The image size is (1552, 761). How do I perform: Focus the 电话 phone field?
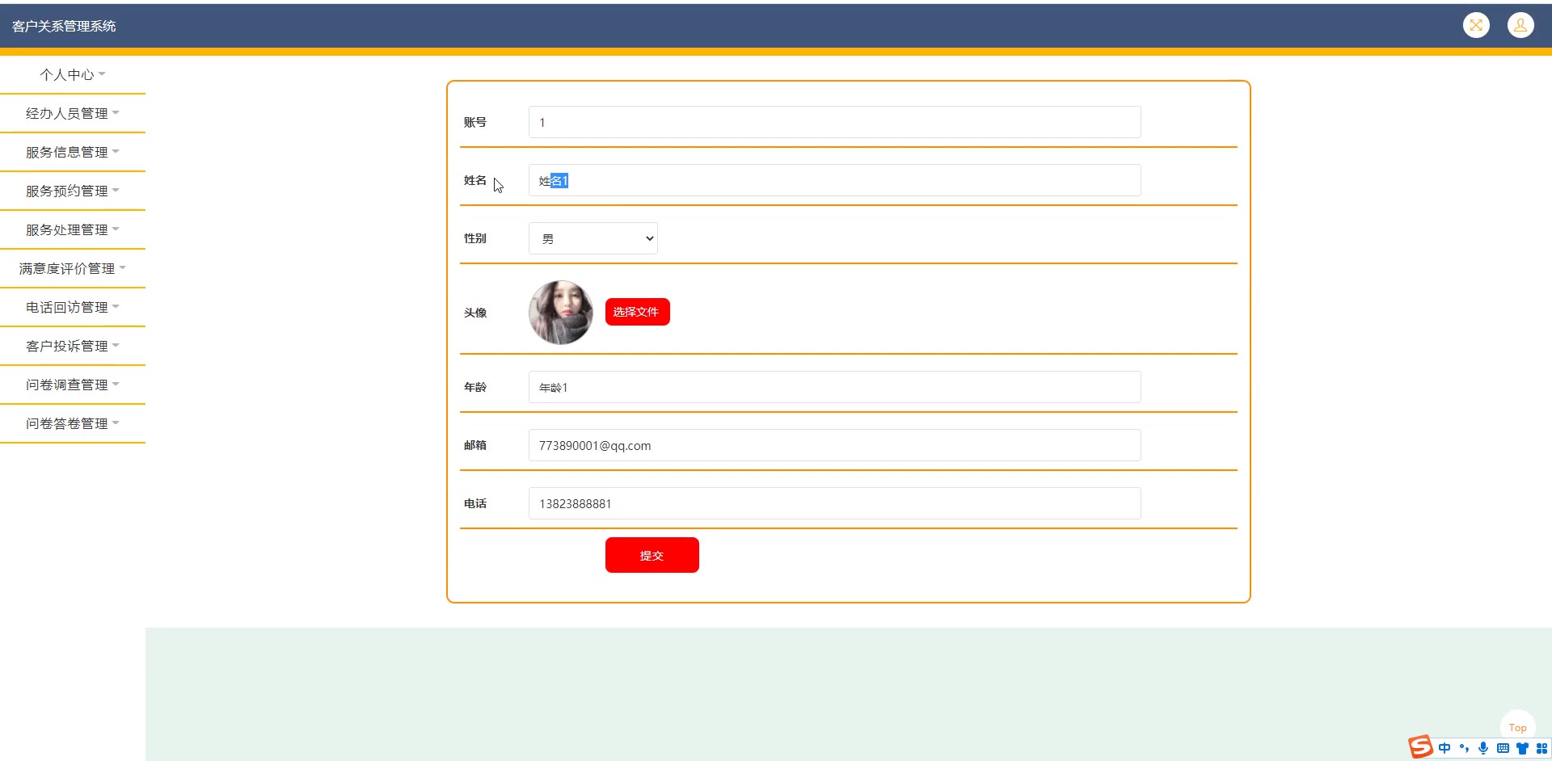834,503
